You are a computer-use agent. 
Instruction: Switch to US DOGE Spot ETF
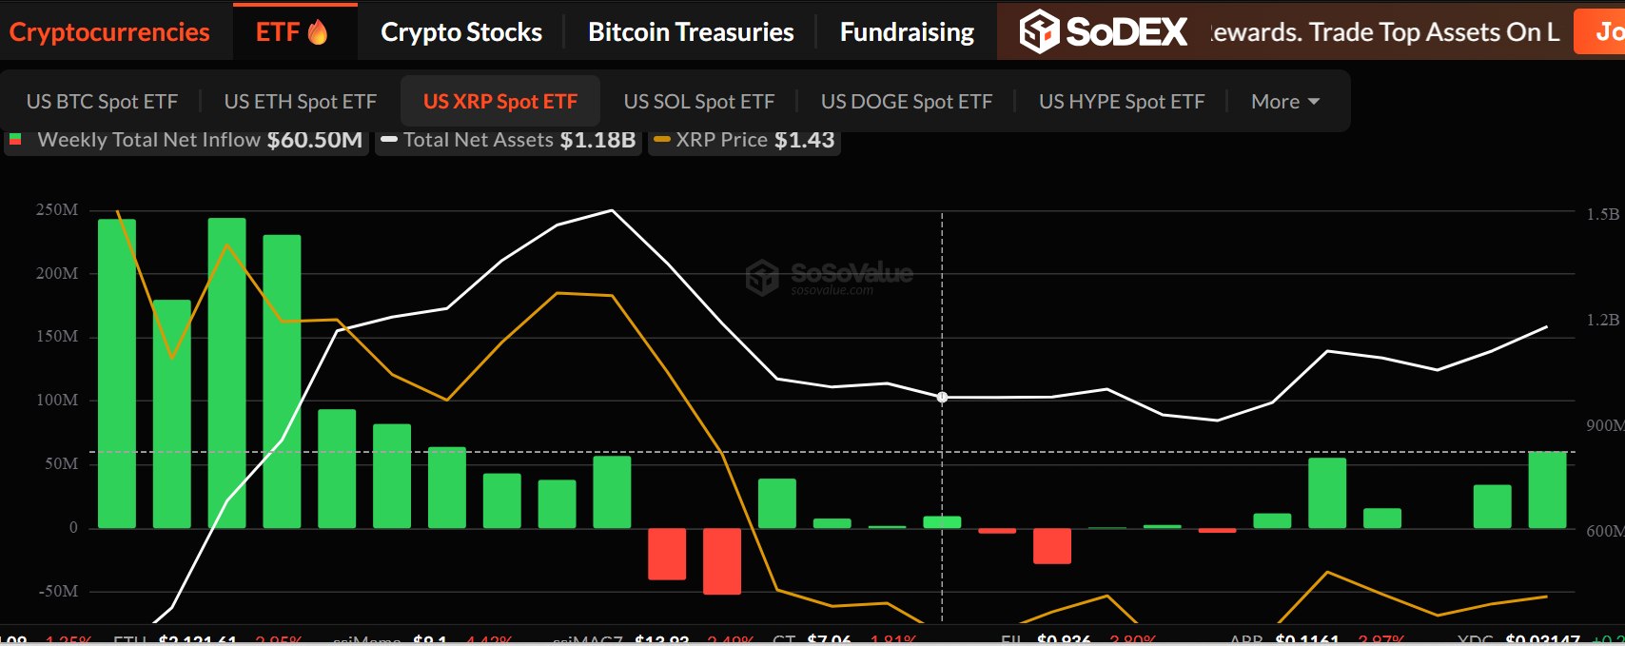coord(907,102)
